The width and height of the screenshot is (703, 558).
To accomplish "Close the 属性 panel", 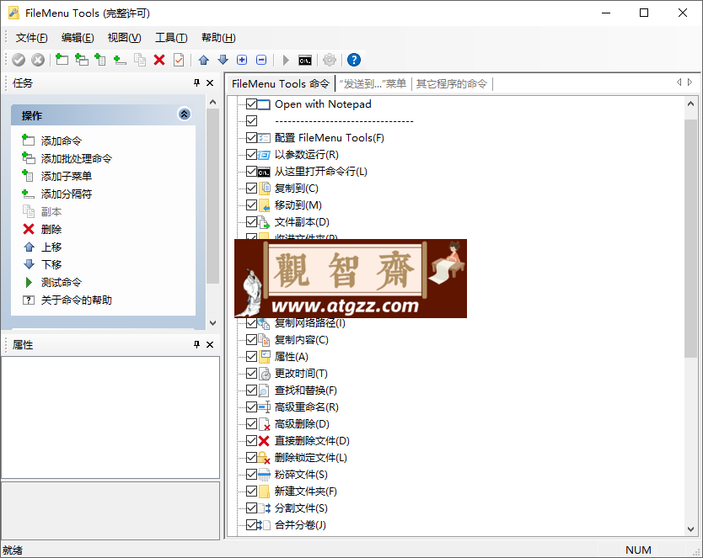I will click(210, 344).
